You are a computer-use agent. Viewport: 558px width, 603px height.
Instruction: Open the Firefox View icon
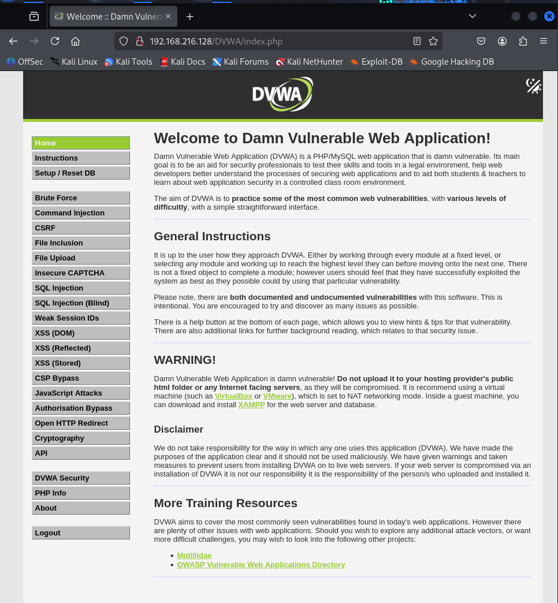pyautogui.click(x=34, y=17)
